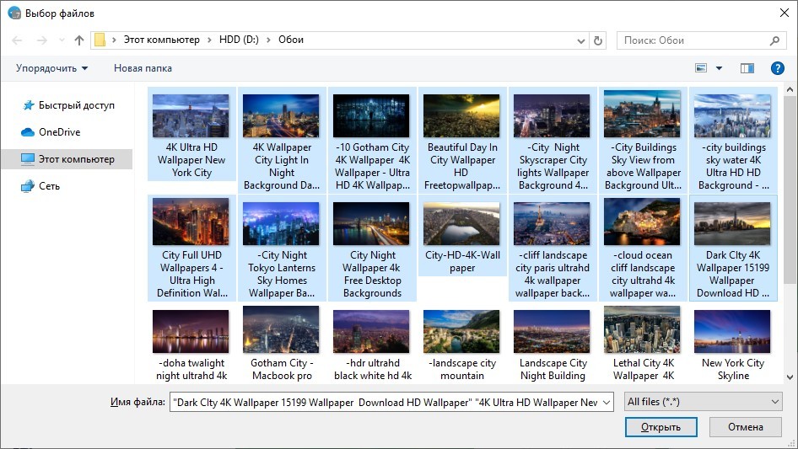Click the search magnifier icon
The image size is (798, 449).
coord(774,40)
